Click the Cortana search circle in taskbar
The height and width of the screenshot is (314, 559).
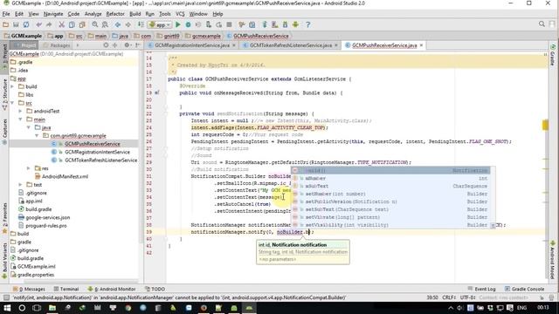click(x=22, y=308)
